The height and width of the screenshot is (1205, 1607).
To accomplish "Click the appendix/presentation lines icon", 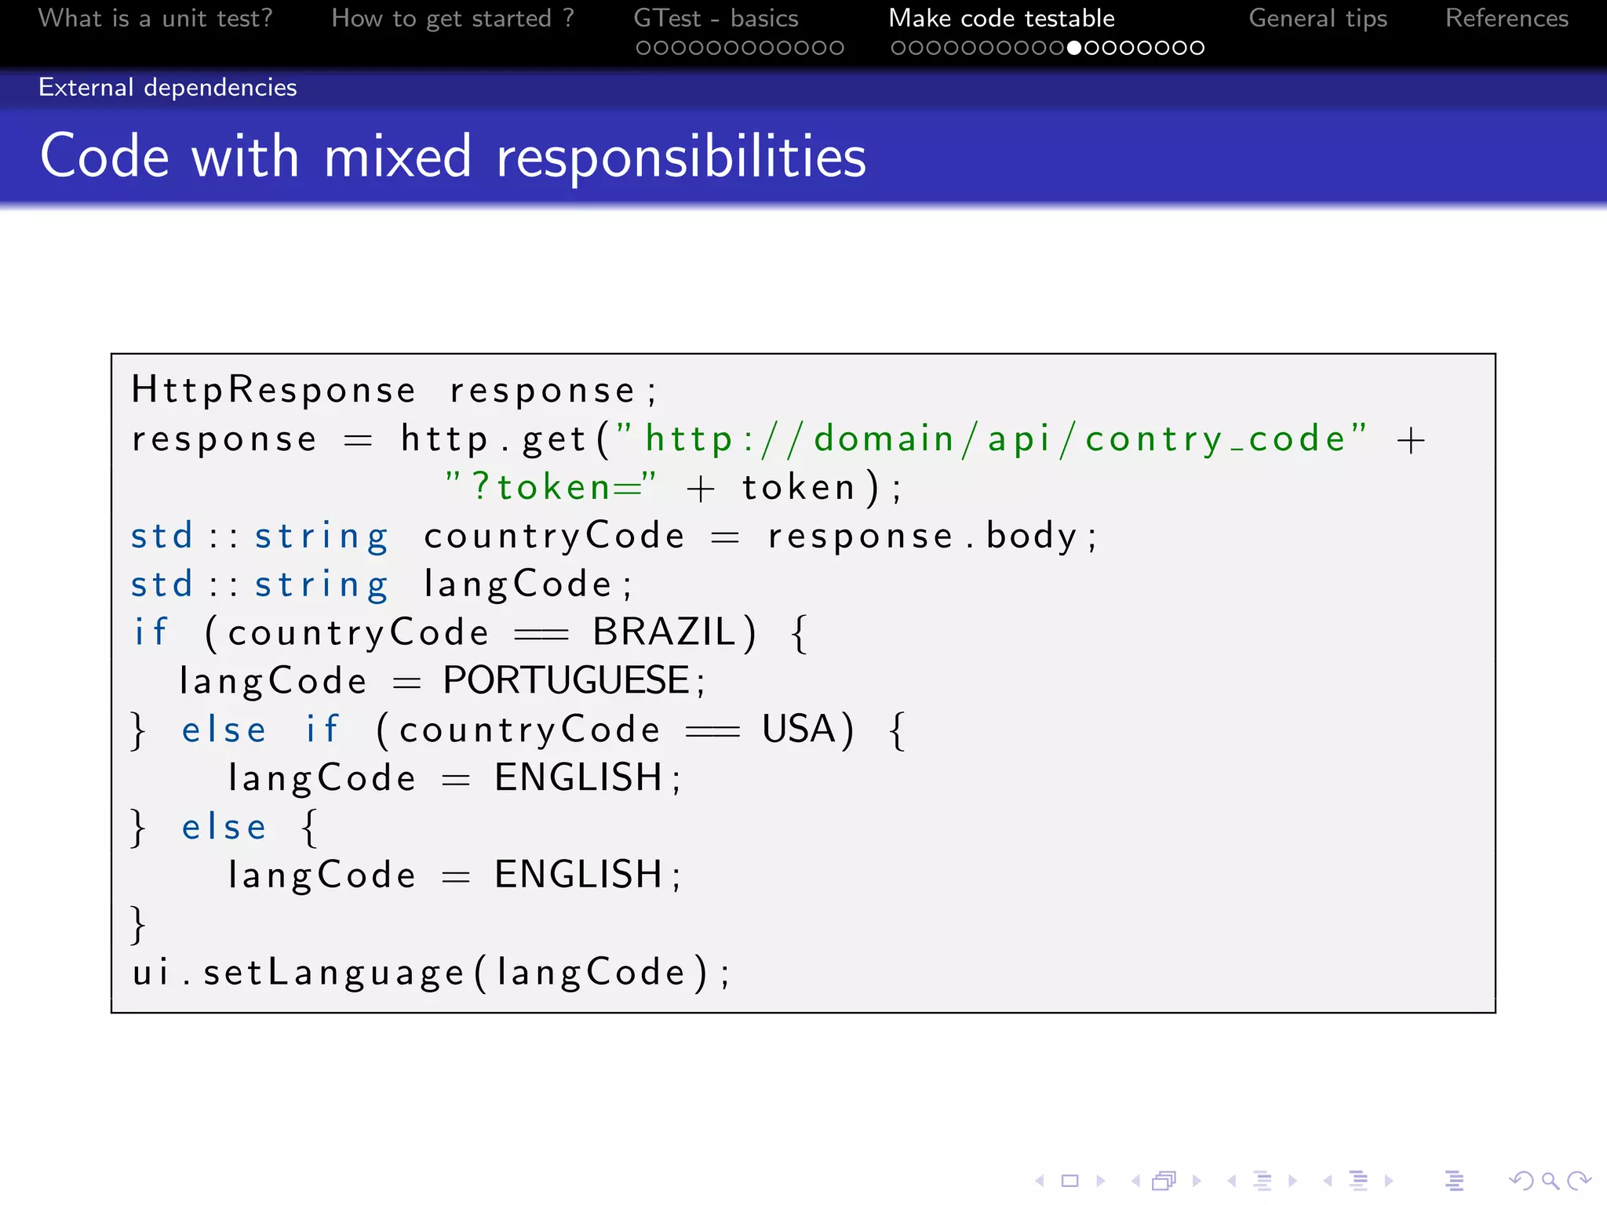I will coord(1454,1181).
